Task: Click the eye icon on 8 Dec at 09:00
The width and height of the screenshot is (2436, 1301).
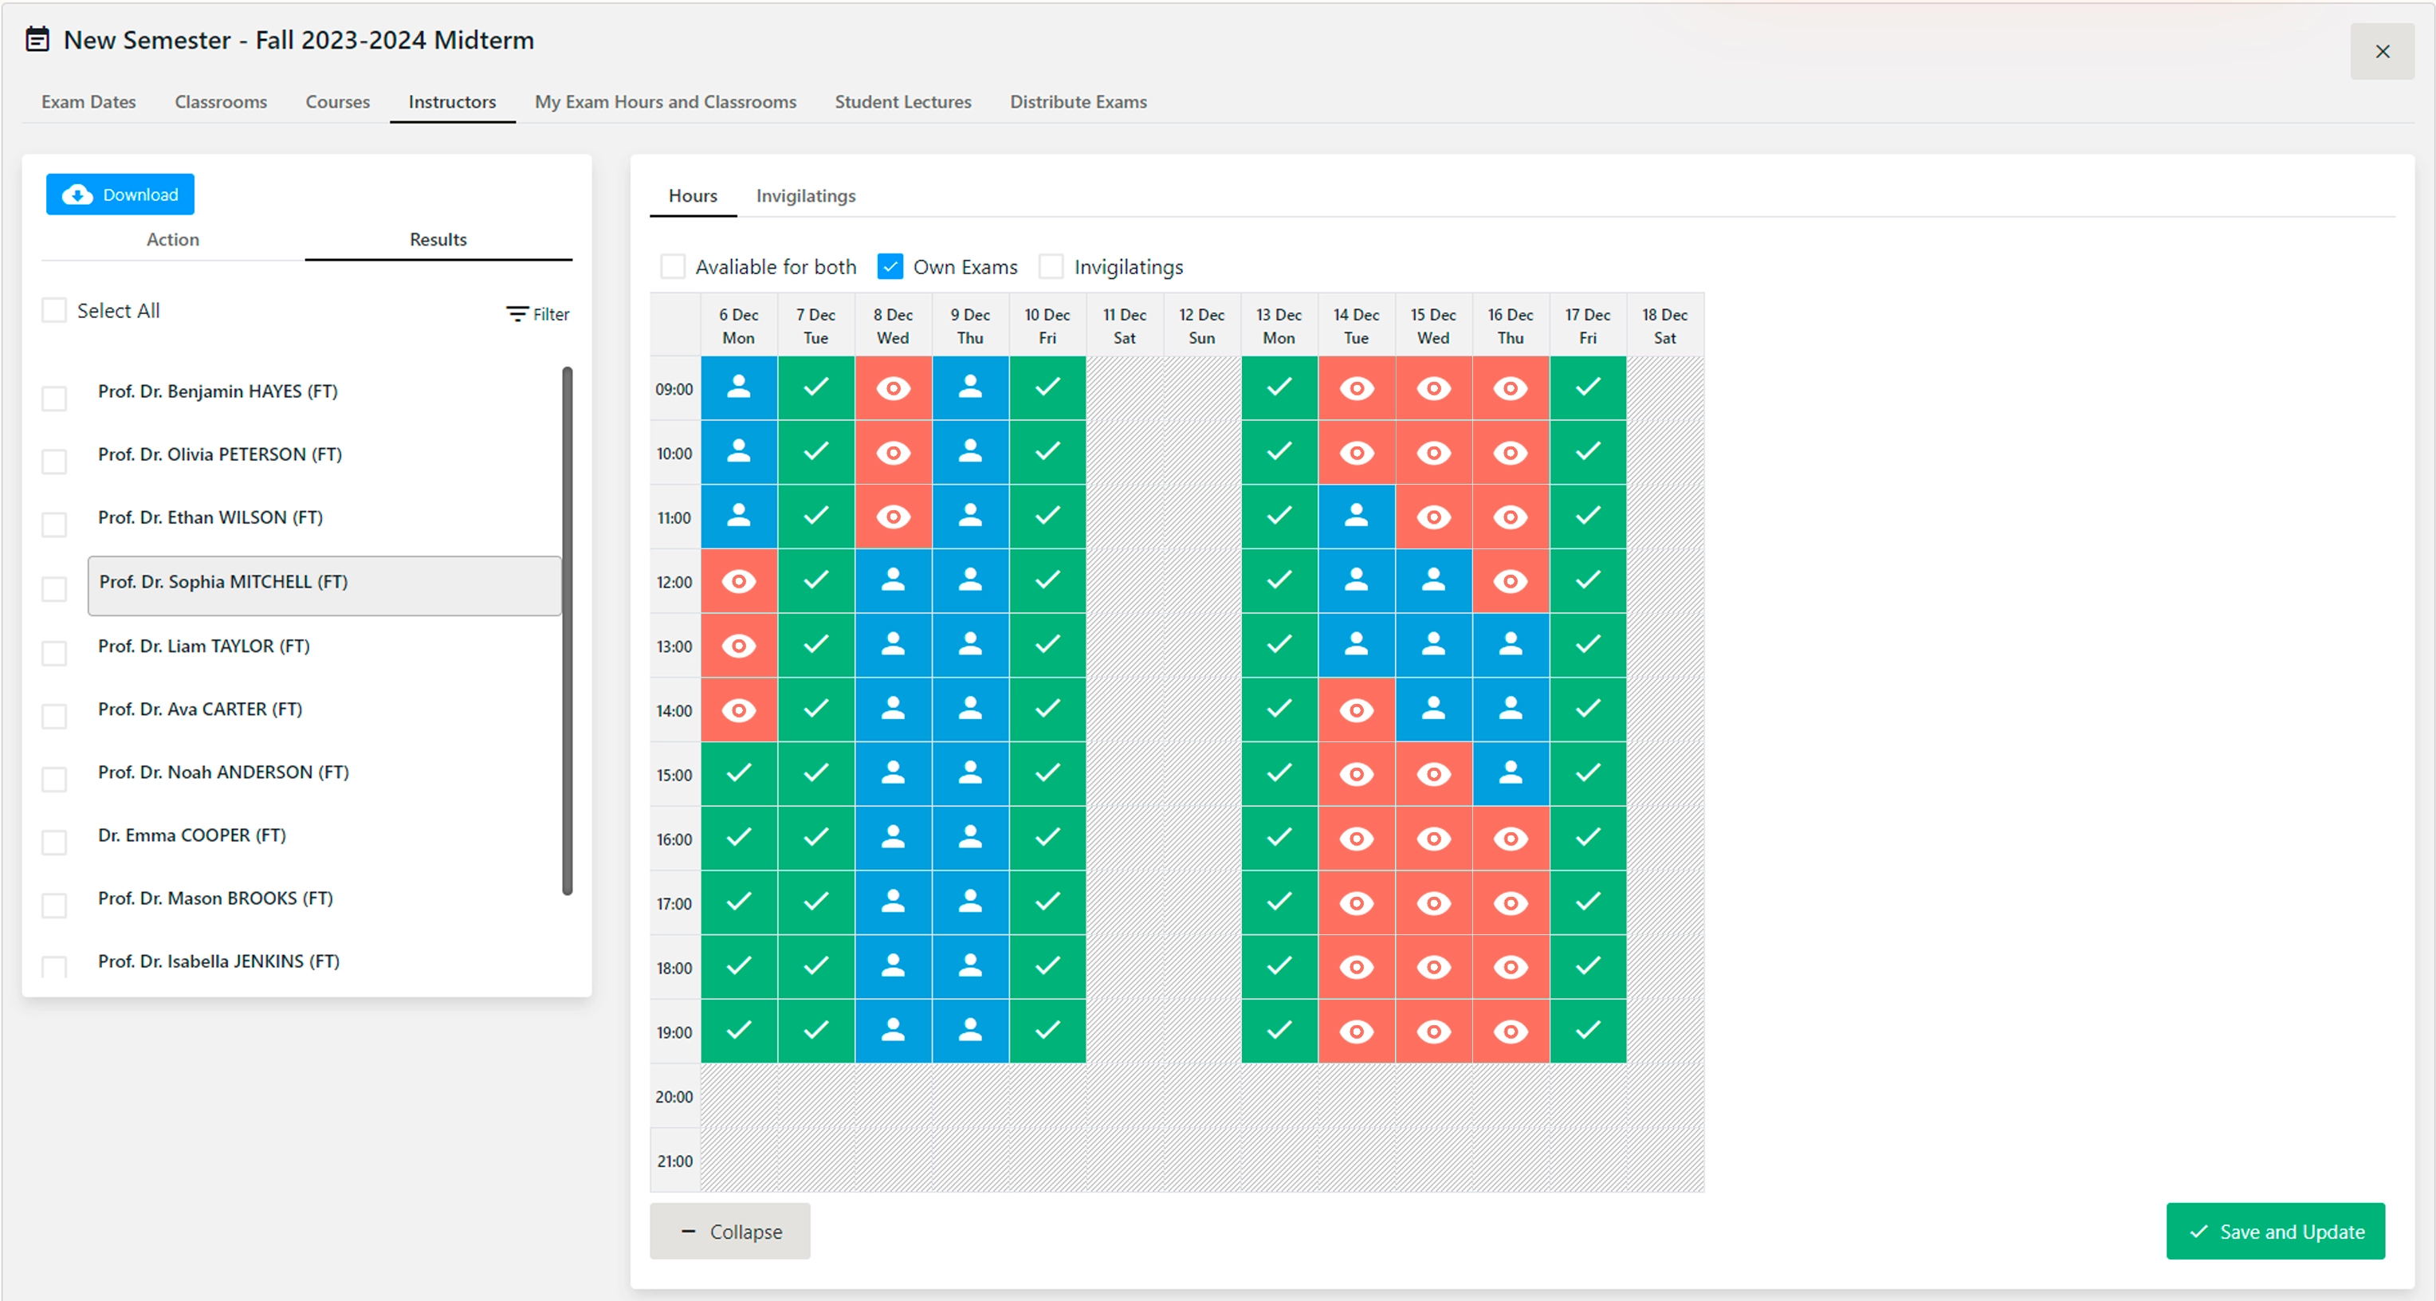Action: pyautogui.click(x=892, y=388)
